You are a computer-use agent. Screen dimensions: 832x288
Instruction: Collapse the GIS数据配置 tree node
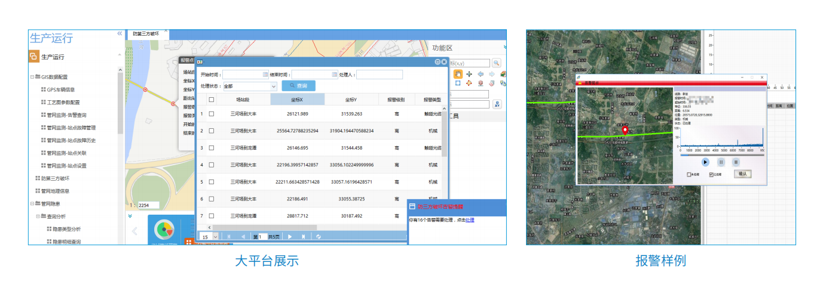click(32, 77)
